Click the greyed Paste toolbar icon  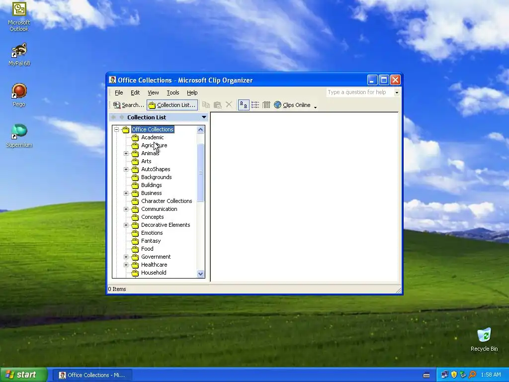(218, 105)
